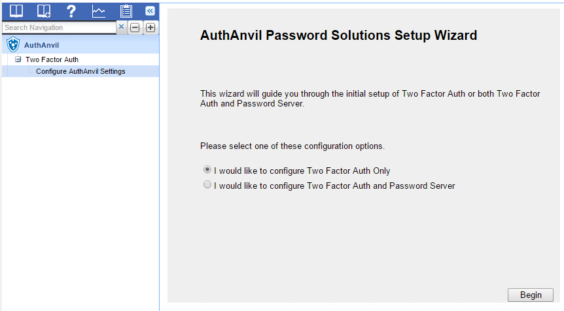The width and height of the screenshot is (564, 311).
Task: Collapse the Two Factor Auth tree node box
Action: pyautogui.click(x=18, y=59)
